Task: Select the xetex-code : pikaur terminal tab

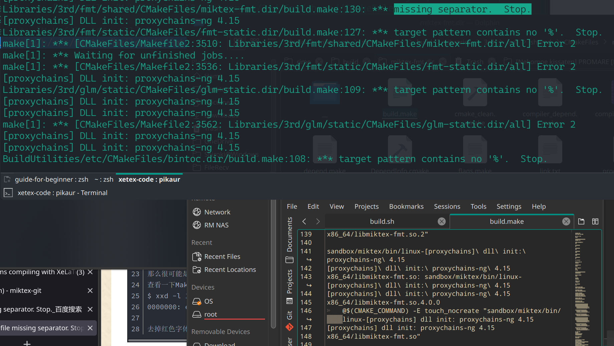Action: 149,179
